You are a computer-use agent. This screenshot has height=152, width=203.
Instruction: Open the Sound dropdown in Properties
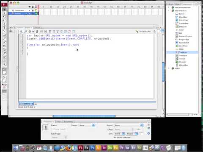129,125
